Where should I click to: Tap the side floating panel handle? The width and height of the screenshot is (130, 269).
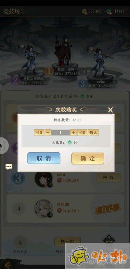tap(4, 146)
